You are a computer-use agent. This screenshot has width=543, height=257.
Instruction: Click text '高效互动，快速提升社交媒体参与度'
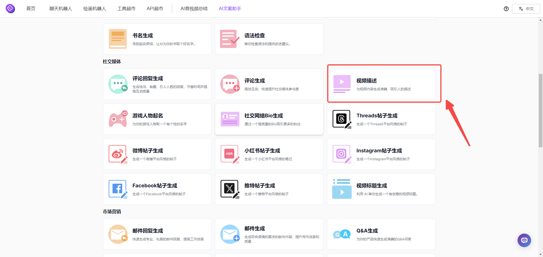(271, 89)
